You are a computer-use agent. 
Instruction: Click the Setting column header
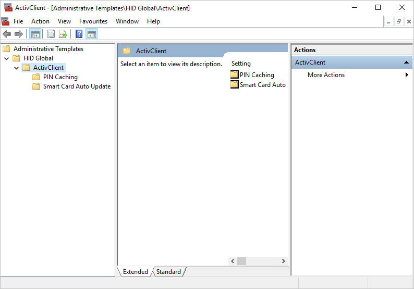pyautogui.click(x=241, y=64)
